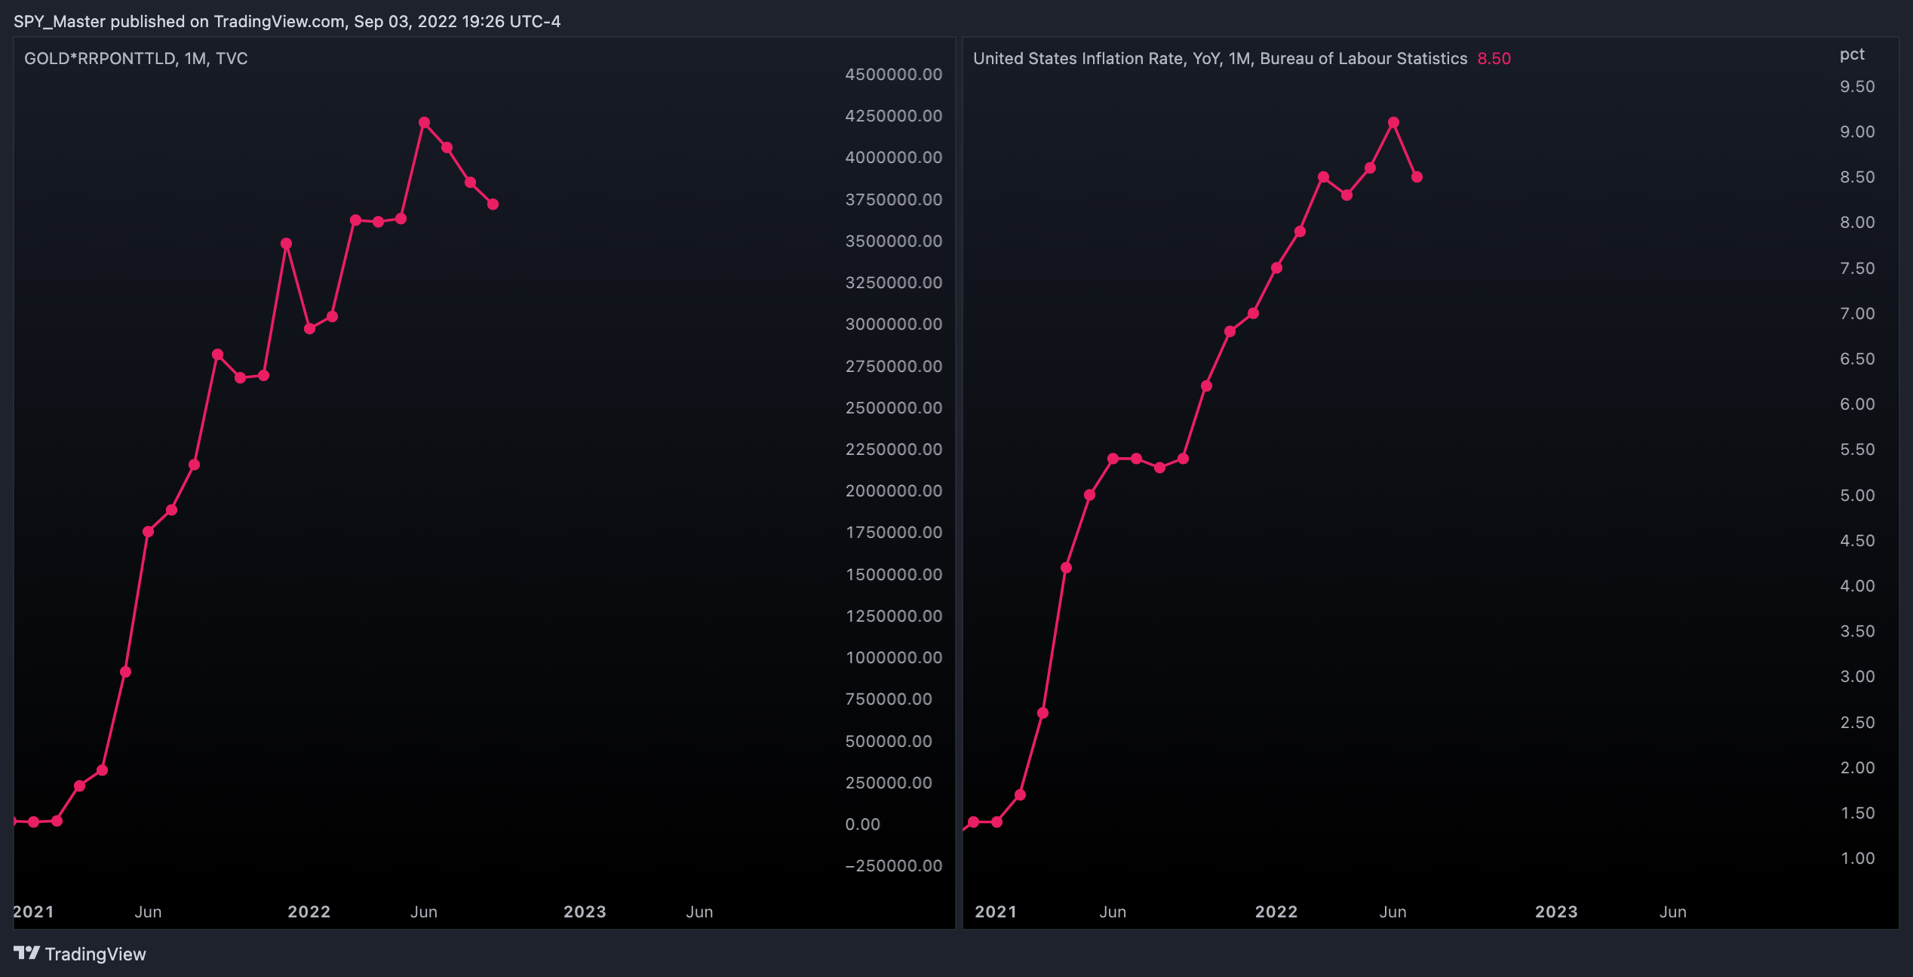Click the 0.00 price axis label

[x=863, y=824]
